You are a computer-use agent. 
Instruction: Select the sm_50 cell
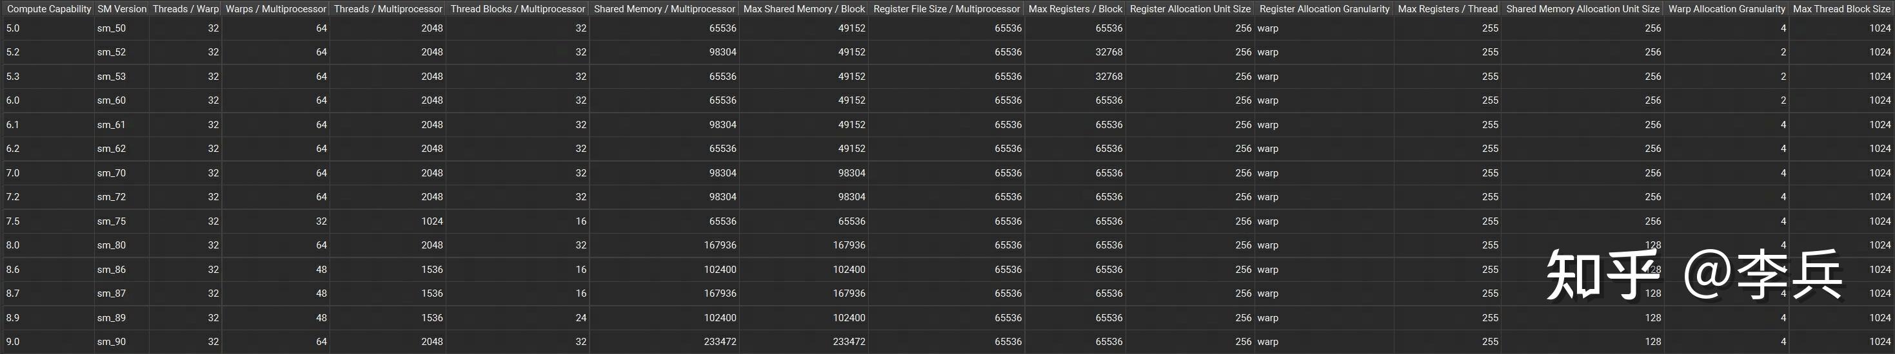coord(112,29)
